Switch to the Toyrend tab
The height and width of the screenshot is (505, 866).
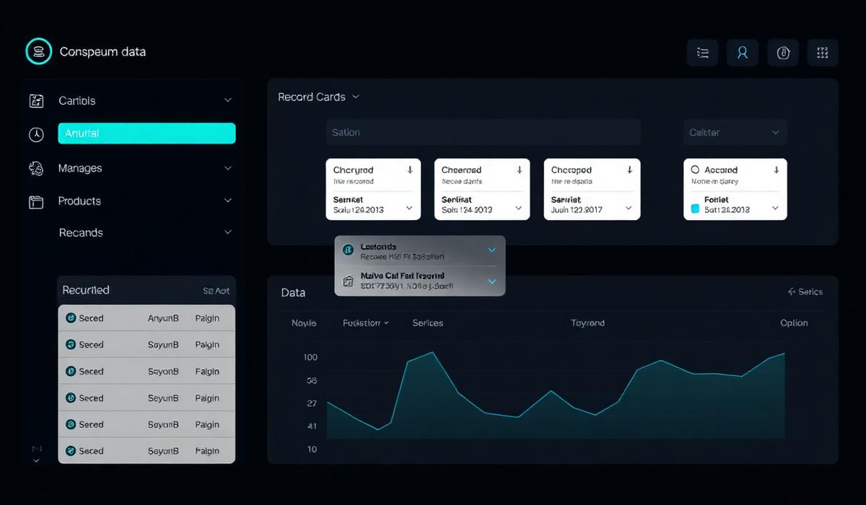point(587,323)
